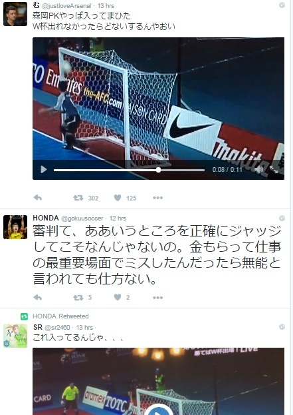Mute the first video's volume
The height and width of the screenshot is (415, 293).
coord(259,169)
